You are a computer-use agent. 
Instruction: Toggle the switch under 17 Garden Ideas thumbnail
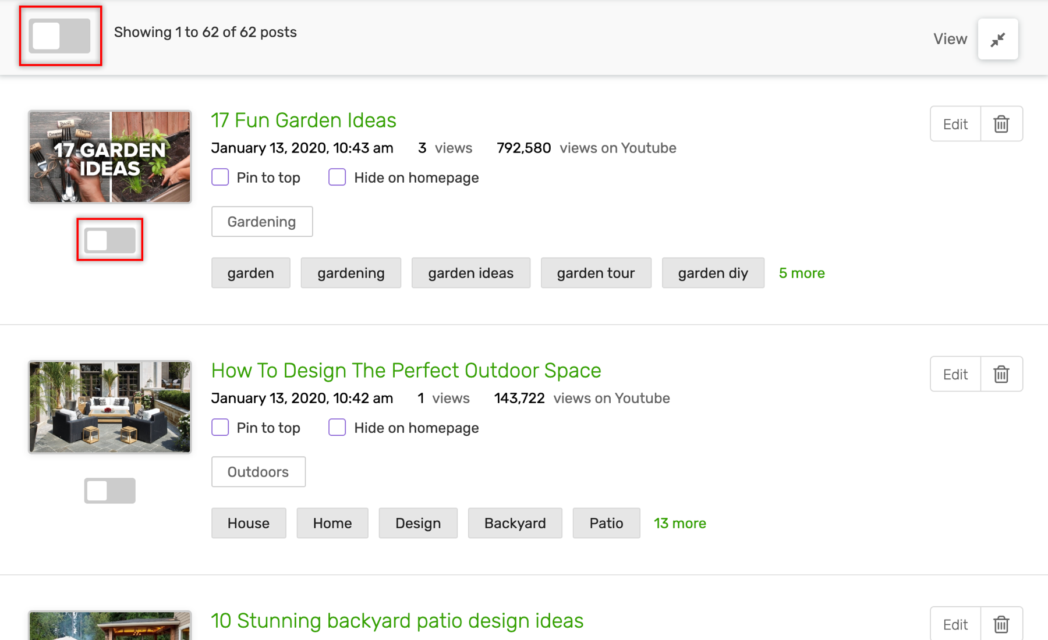(109, 240)
